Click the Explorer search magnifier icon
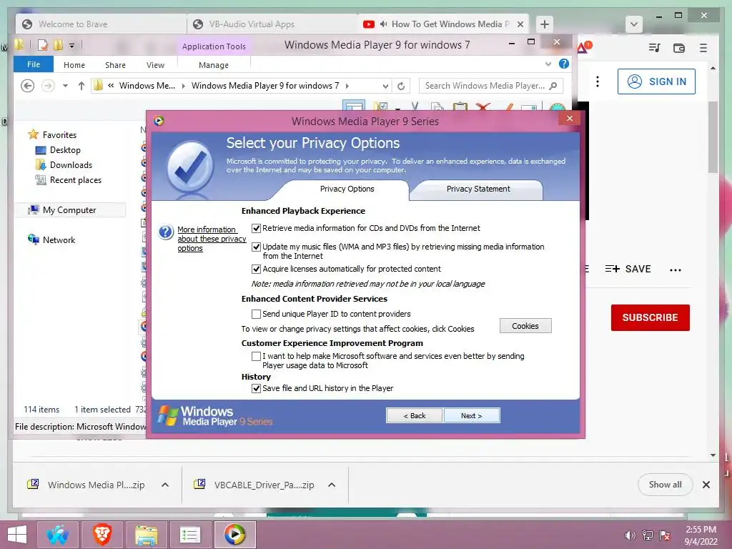732x549 pixels. click(x=553, y=86)
